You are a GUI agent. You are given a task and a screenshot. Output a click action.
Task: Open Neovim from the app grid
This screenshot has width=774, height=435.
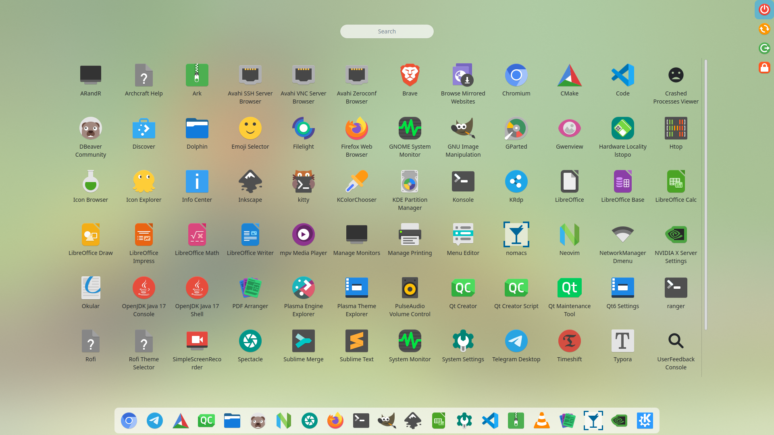[x=569, y=240]
